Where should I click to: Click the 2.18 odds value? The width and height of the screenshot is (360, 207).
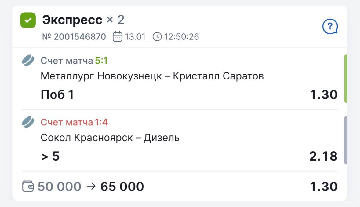coord(323,156)
